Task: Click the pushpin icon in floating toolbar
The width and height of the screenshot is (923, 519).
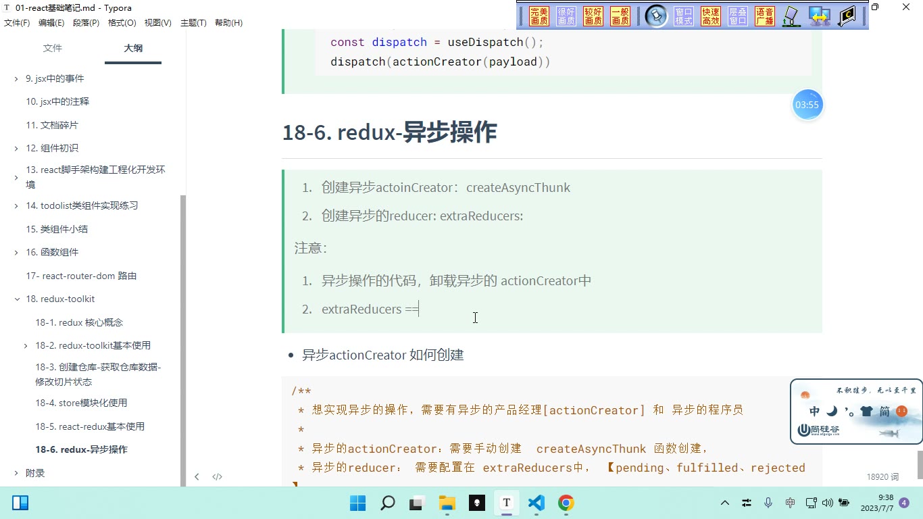Action: (x=656, y=16)
